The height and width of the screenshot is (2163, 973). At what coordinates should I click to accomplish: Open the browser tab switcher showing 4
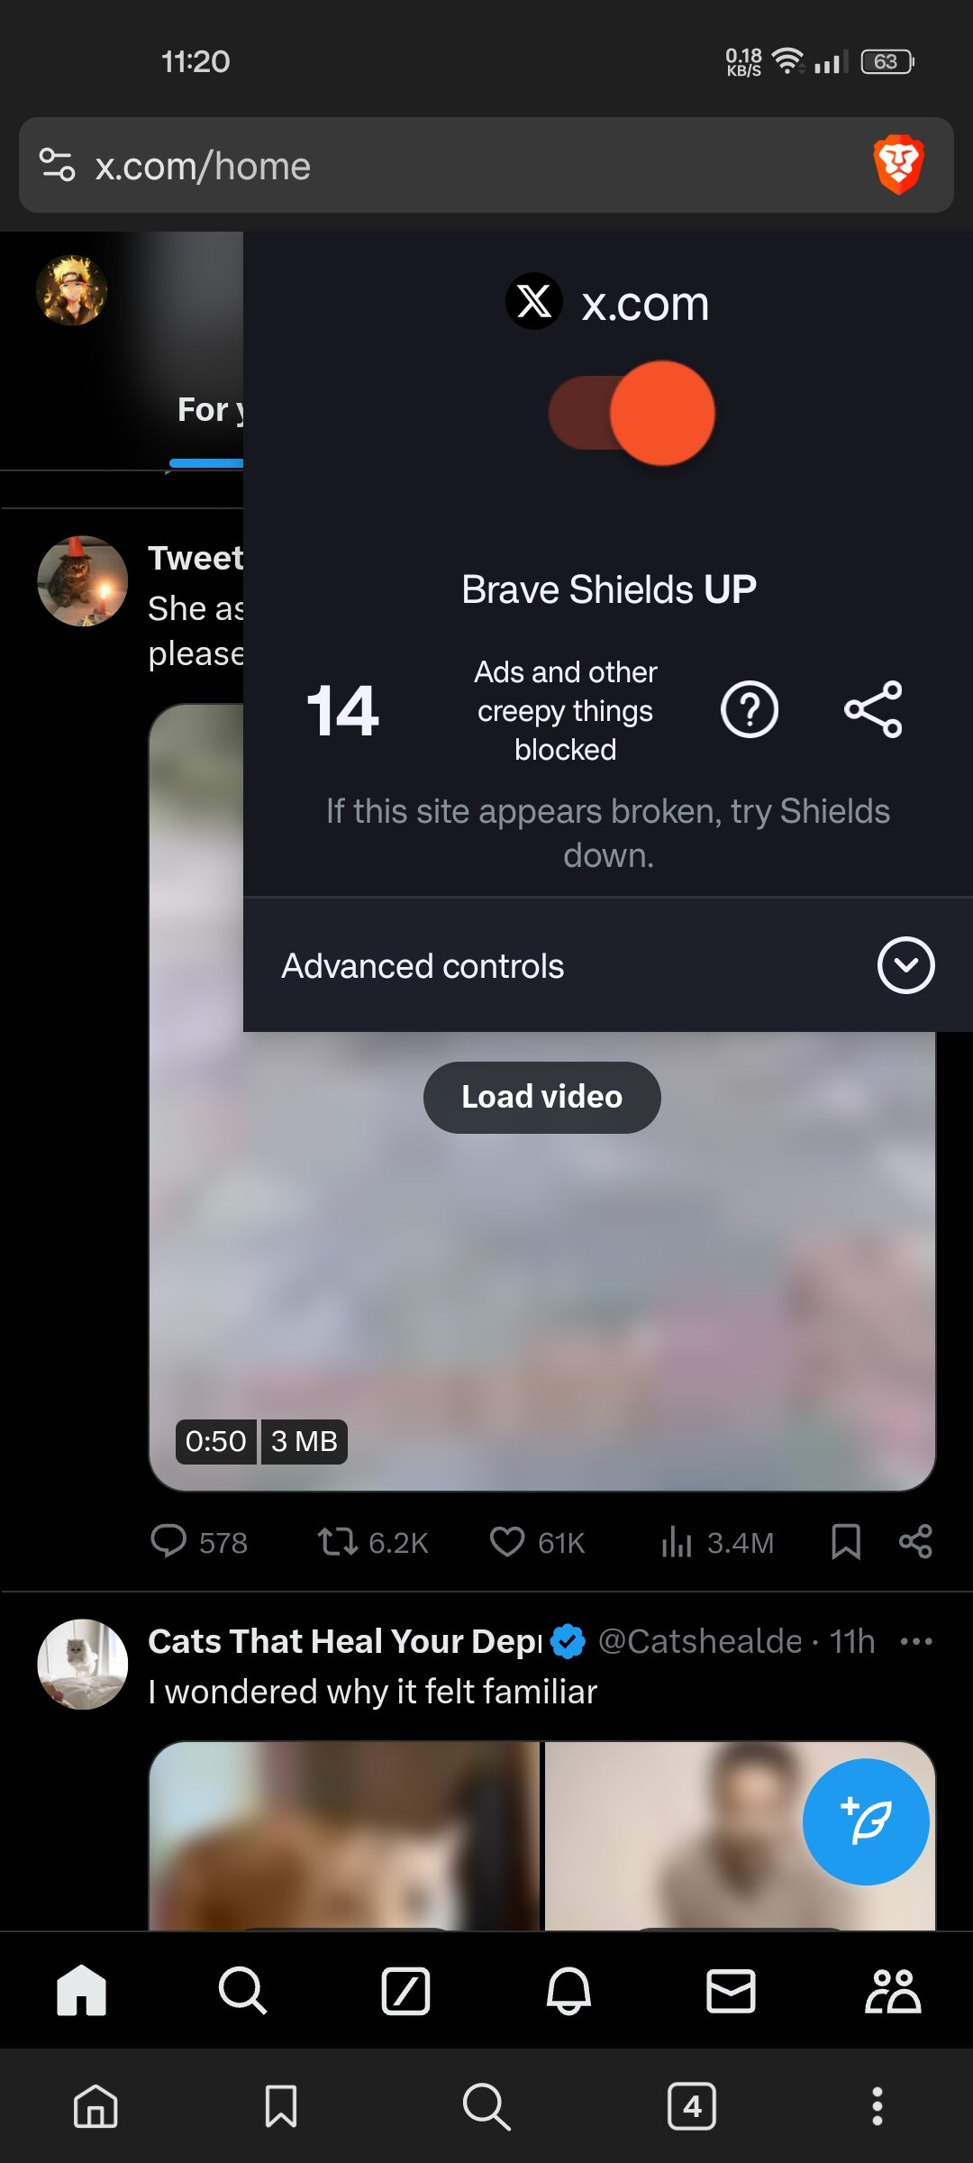click(x=692, y=2106)
